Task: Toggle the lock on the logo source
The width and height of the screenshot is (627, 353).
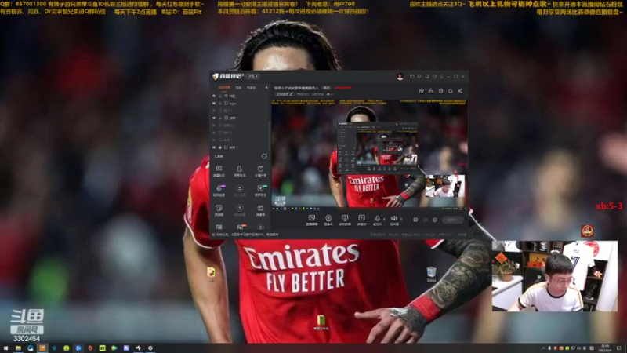Action: 220,104
